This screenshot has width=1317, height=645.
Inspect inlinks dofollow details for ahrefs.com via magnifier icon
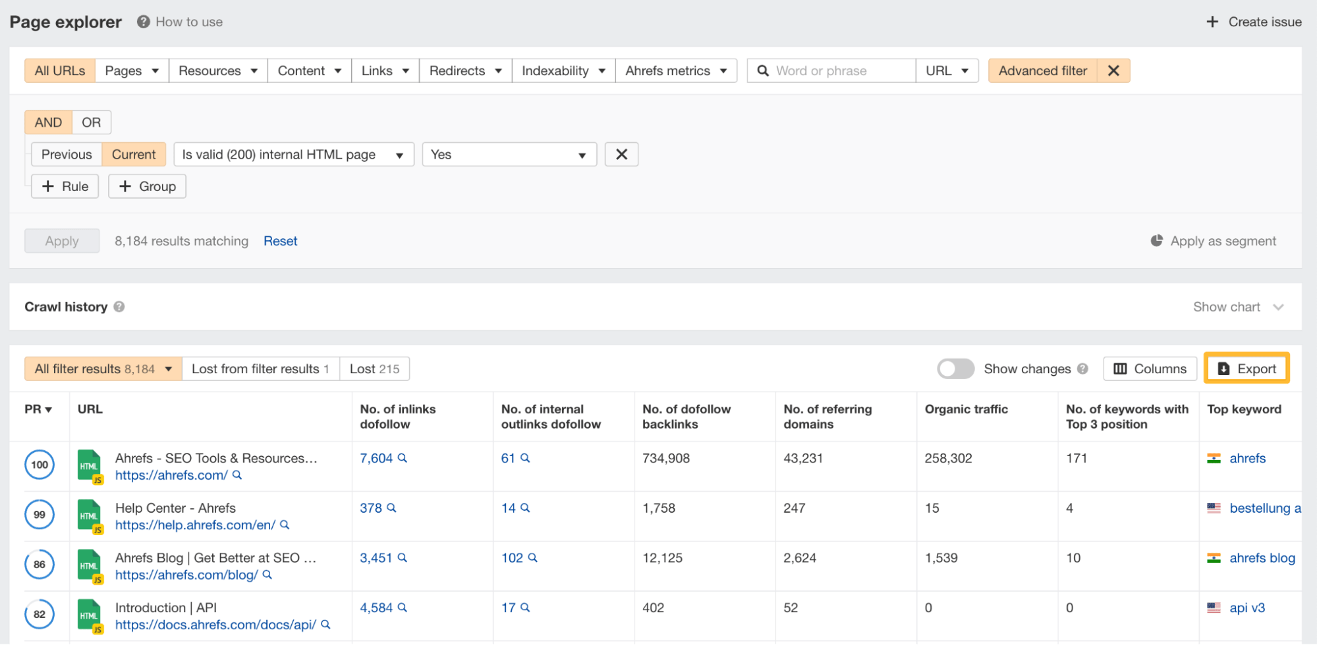click(403, 458)
